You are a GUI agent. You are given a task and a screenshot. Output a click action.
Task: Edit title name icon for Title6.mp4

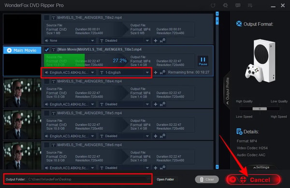click(x=54, y=145)
